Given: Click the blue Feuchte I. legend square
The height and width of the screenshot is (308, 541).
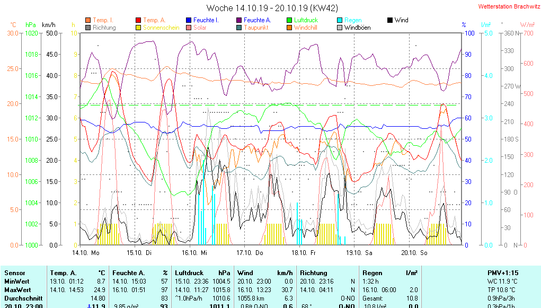Looking at the screenshot, I should click(x=189, y=20).
